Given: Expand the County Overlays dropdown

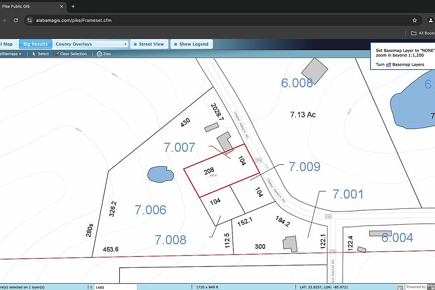Looking at the screenshot, I should coord(91,44).
